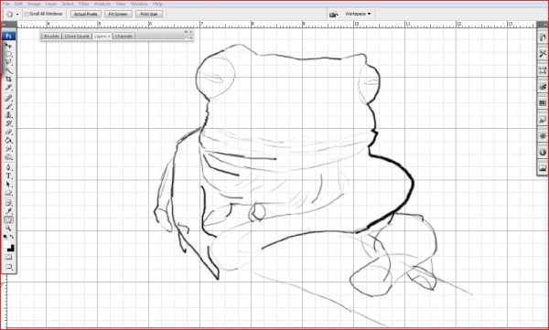Open Tool Presets panel in right dock

click(543, 53)
